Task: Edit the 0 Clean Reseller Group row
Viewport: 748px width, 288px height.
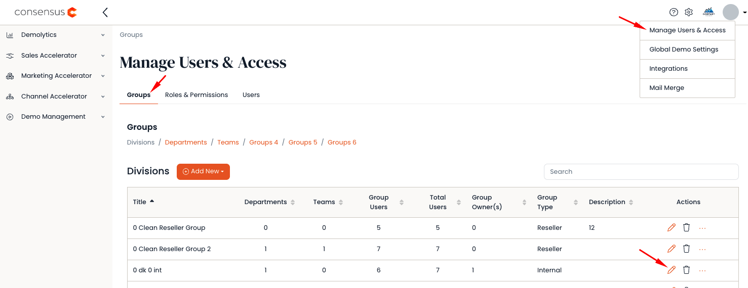Action: [x=672, y=228]
